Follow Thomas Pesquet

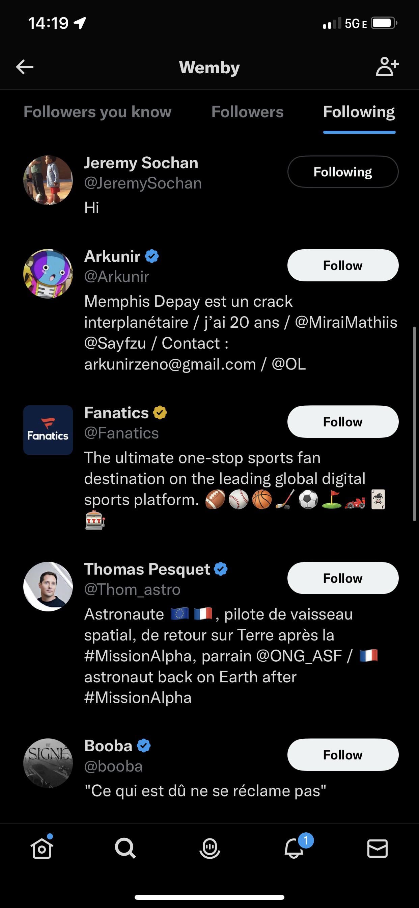(343, 578)
